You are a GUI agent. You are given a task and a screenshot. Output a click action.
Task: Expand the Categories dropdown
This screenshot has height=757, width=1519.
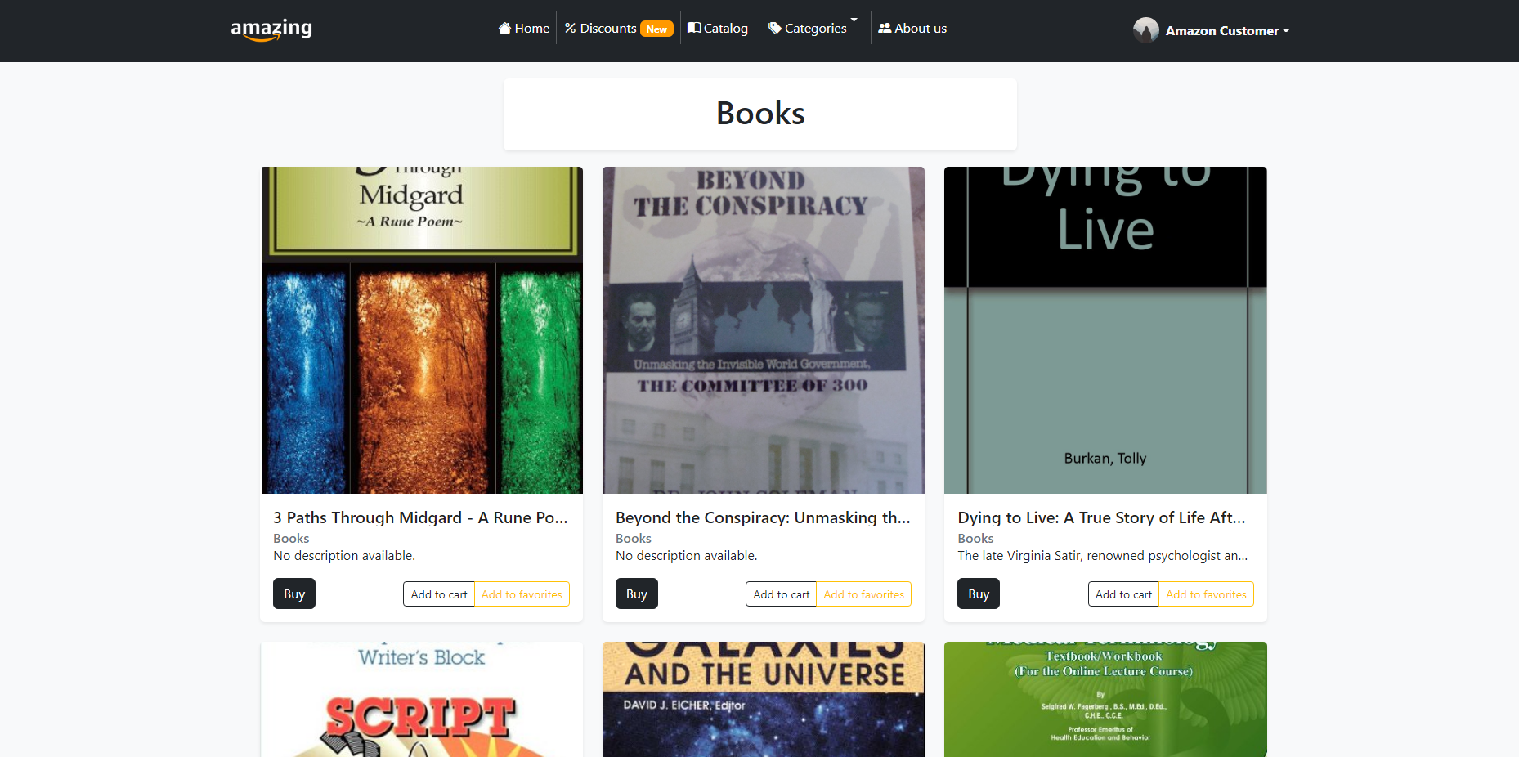pyautogui.click(x=813, y=28)
